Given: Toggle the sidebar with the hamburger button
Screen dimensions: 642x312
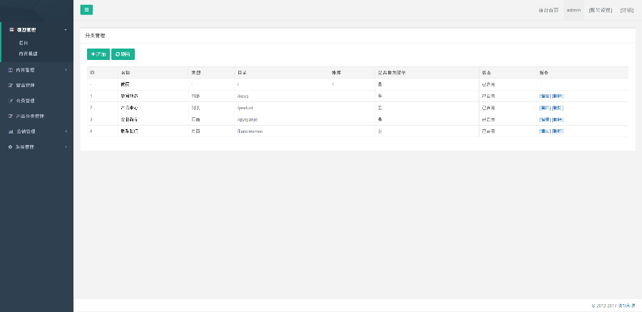Looking at the screenshot, I should click(86, 10).
